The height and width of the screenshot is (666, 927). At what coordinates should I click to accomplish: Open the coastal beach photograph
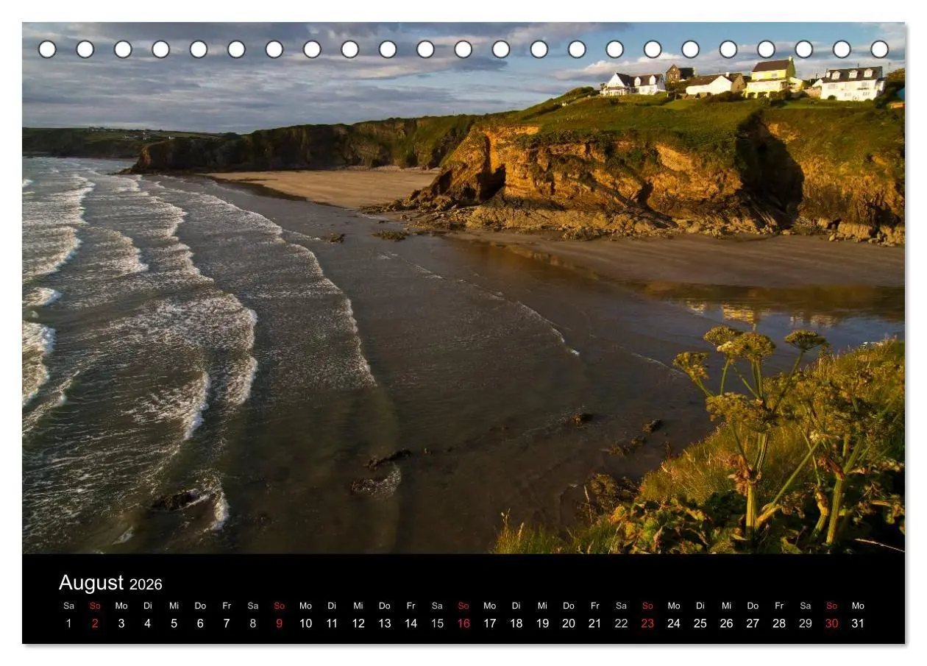(x=464, y=288)
